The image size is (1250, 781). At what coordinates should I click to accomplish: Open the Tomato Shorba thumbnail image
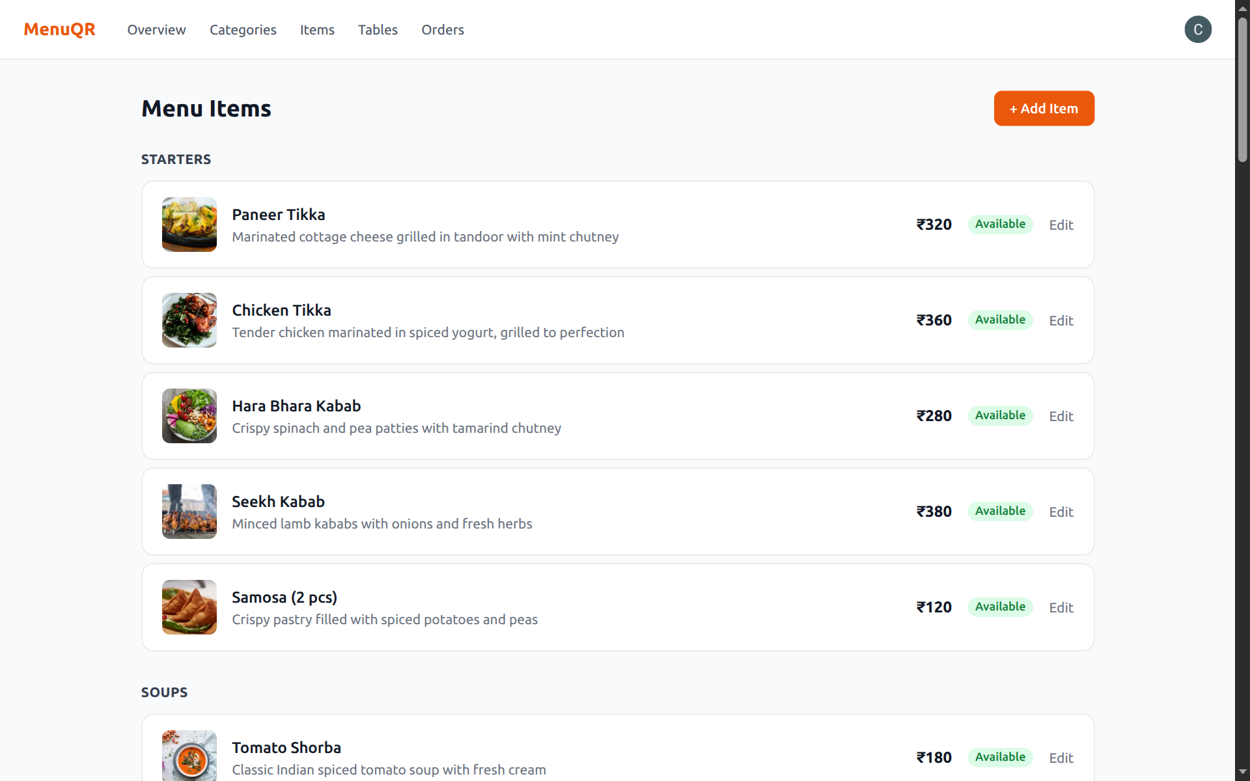coord(189,756)
